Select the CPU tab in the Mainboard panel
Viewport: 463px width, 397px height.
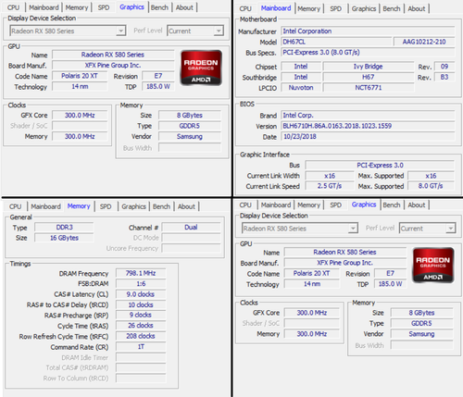[245, 8]
